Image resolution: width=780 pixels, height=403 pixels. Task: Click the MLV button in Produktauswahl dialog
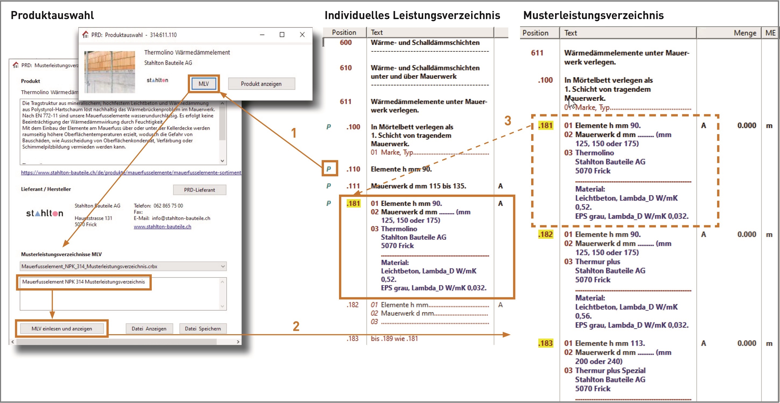tap(203, 84)
